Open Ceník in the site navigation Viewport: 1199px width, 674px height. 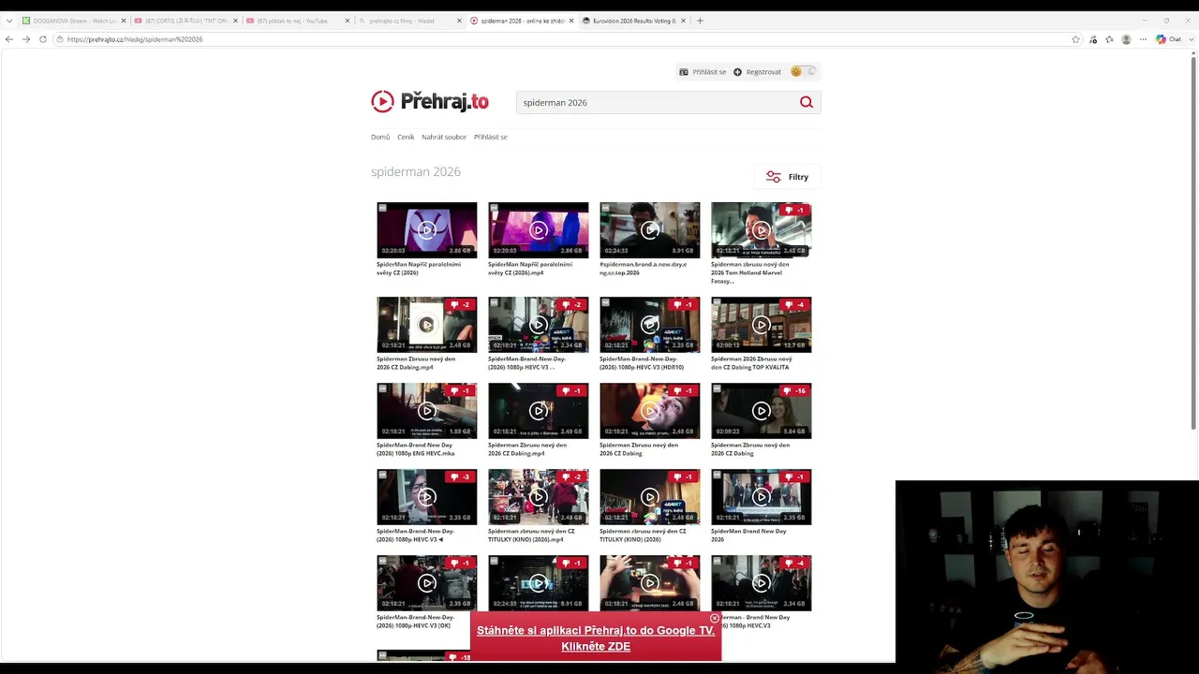pos(406,137)
